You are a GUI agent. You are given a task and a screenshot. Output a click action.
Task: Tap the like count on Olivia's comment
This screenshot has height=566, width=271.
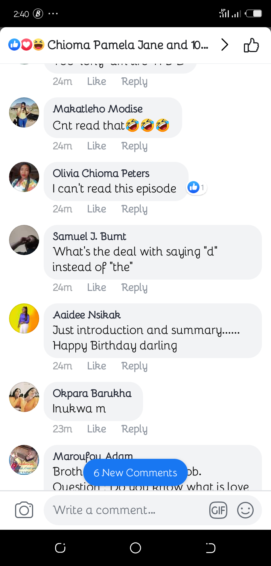point(197,187)
